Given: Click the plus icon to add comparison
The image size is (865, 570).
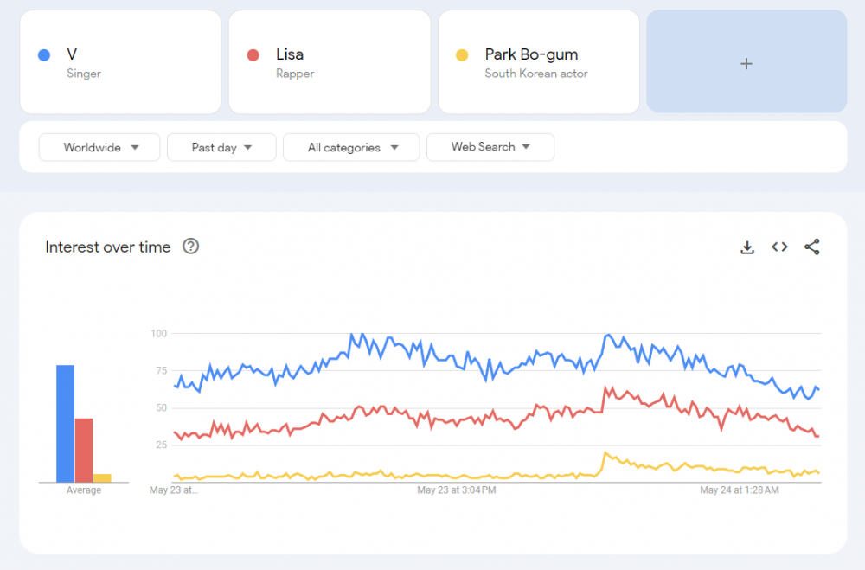Looking at the screenshot, I should click(x=746, y=62).
